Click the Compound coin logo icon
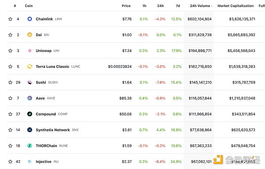This screenshot has height=169, width=265. 30,114
